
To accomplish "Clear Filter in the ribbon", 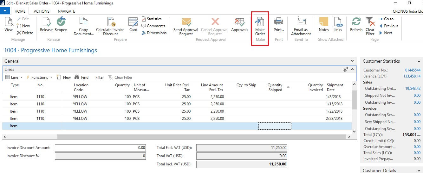I will [370, 22].
